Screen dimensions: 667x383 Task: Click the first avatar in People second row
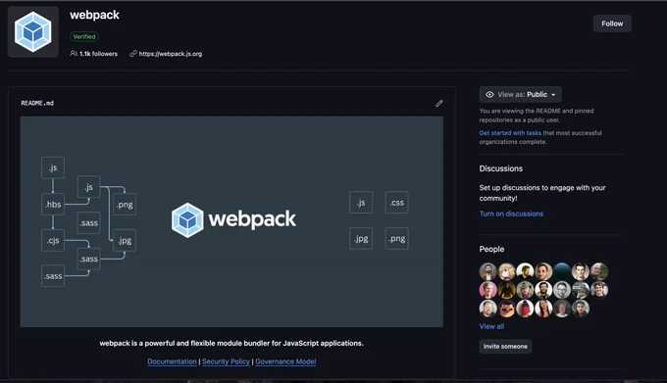487,290
